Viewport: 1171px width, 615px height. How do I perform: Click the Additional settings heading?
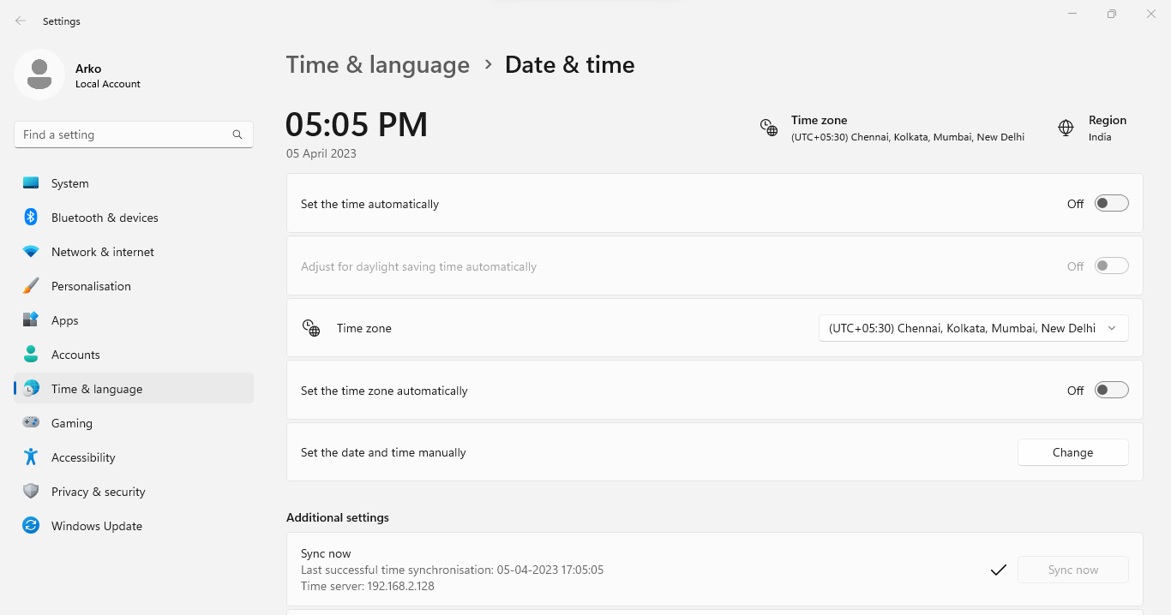pyautogui.click(x=338, y=517)
